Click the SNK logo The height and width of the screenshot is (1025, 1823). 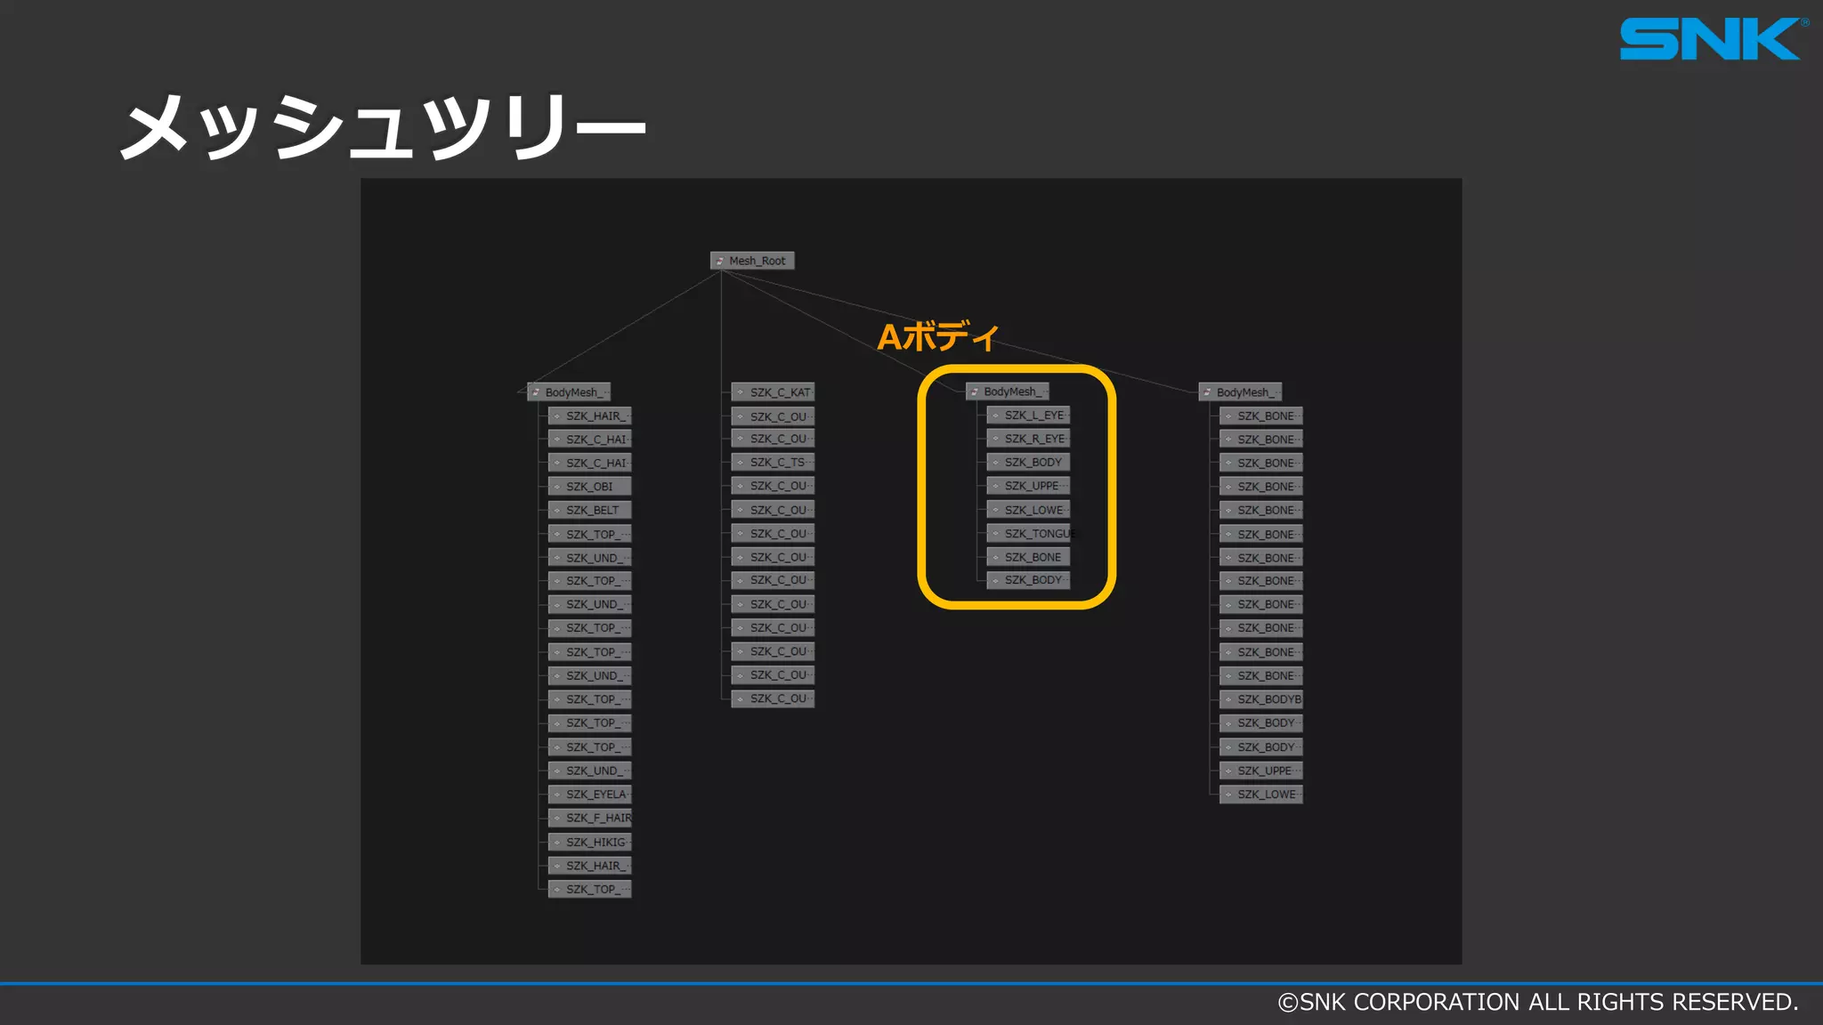point(1714,39)
